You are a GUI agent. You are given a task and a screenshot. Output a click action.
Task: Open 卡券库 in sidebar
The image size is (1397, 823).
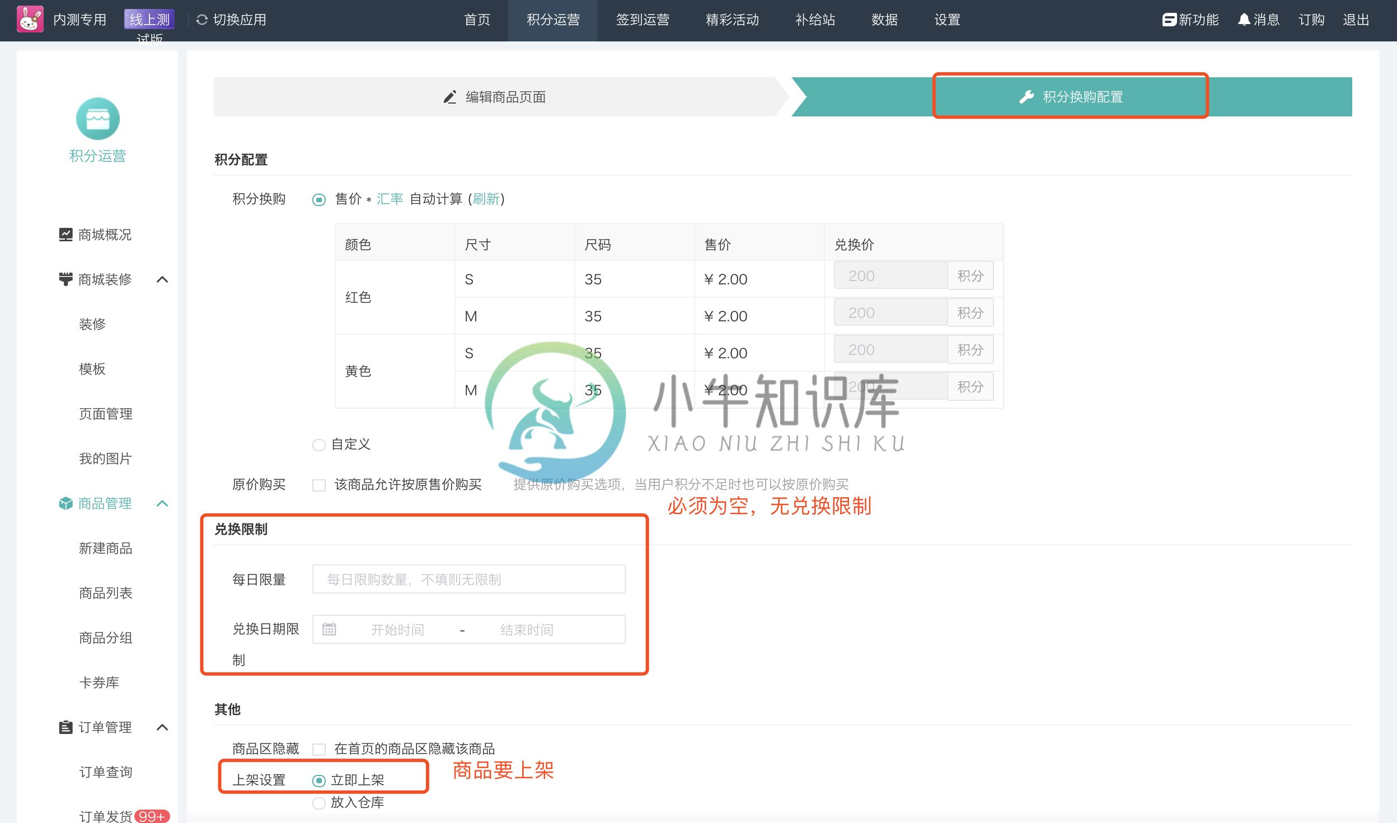tap(99, 682)
